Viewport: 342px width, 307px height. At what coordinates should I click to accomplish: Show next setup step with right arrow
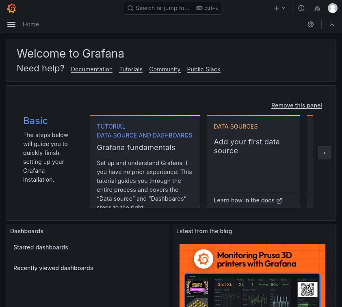(x=324, y=153)
